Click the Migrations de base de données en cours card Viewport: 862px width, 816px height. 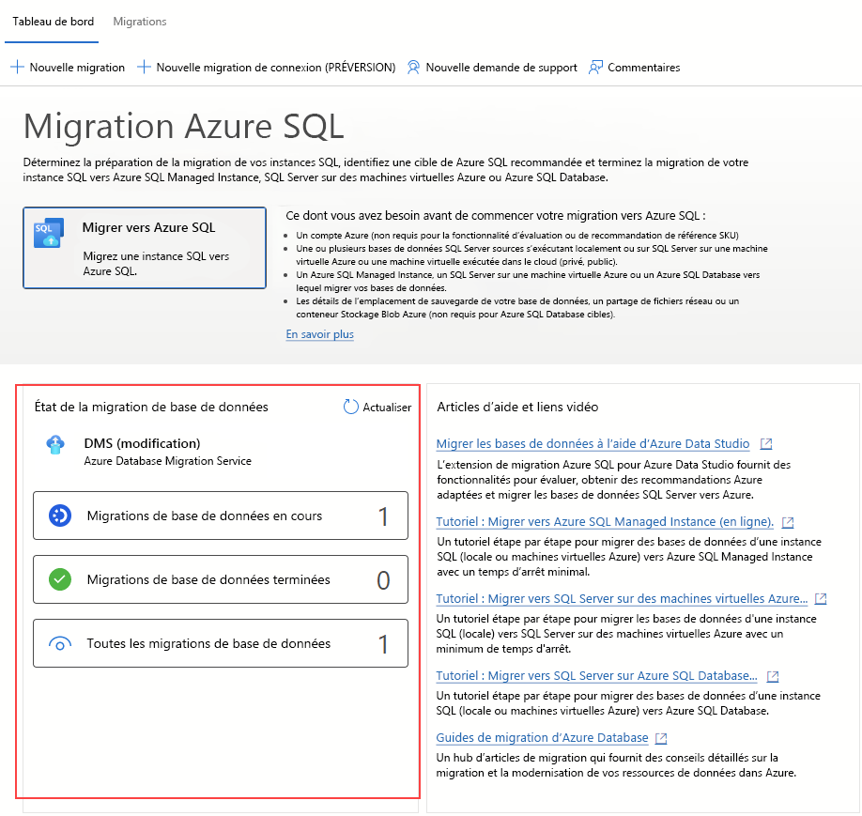pyautogui.click(x=220, y=515)
